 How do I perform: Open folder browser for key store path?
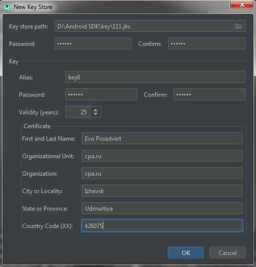(239, 26)
